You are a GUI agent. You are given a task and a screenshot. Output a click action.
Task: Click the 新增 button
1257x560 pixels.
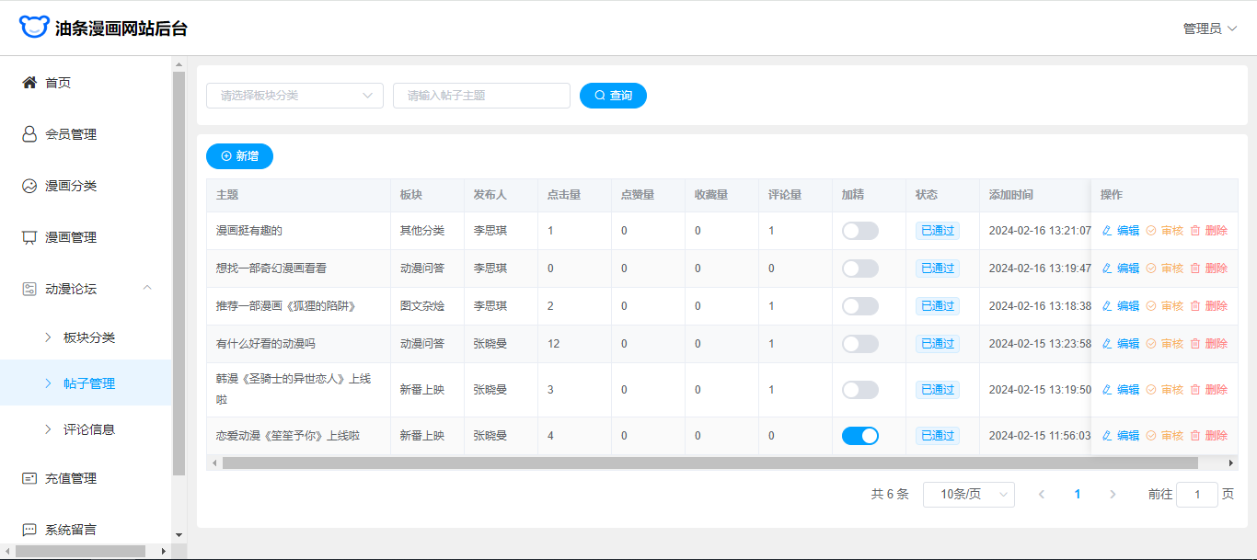pos(239,156)
